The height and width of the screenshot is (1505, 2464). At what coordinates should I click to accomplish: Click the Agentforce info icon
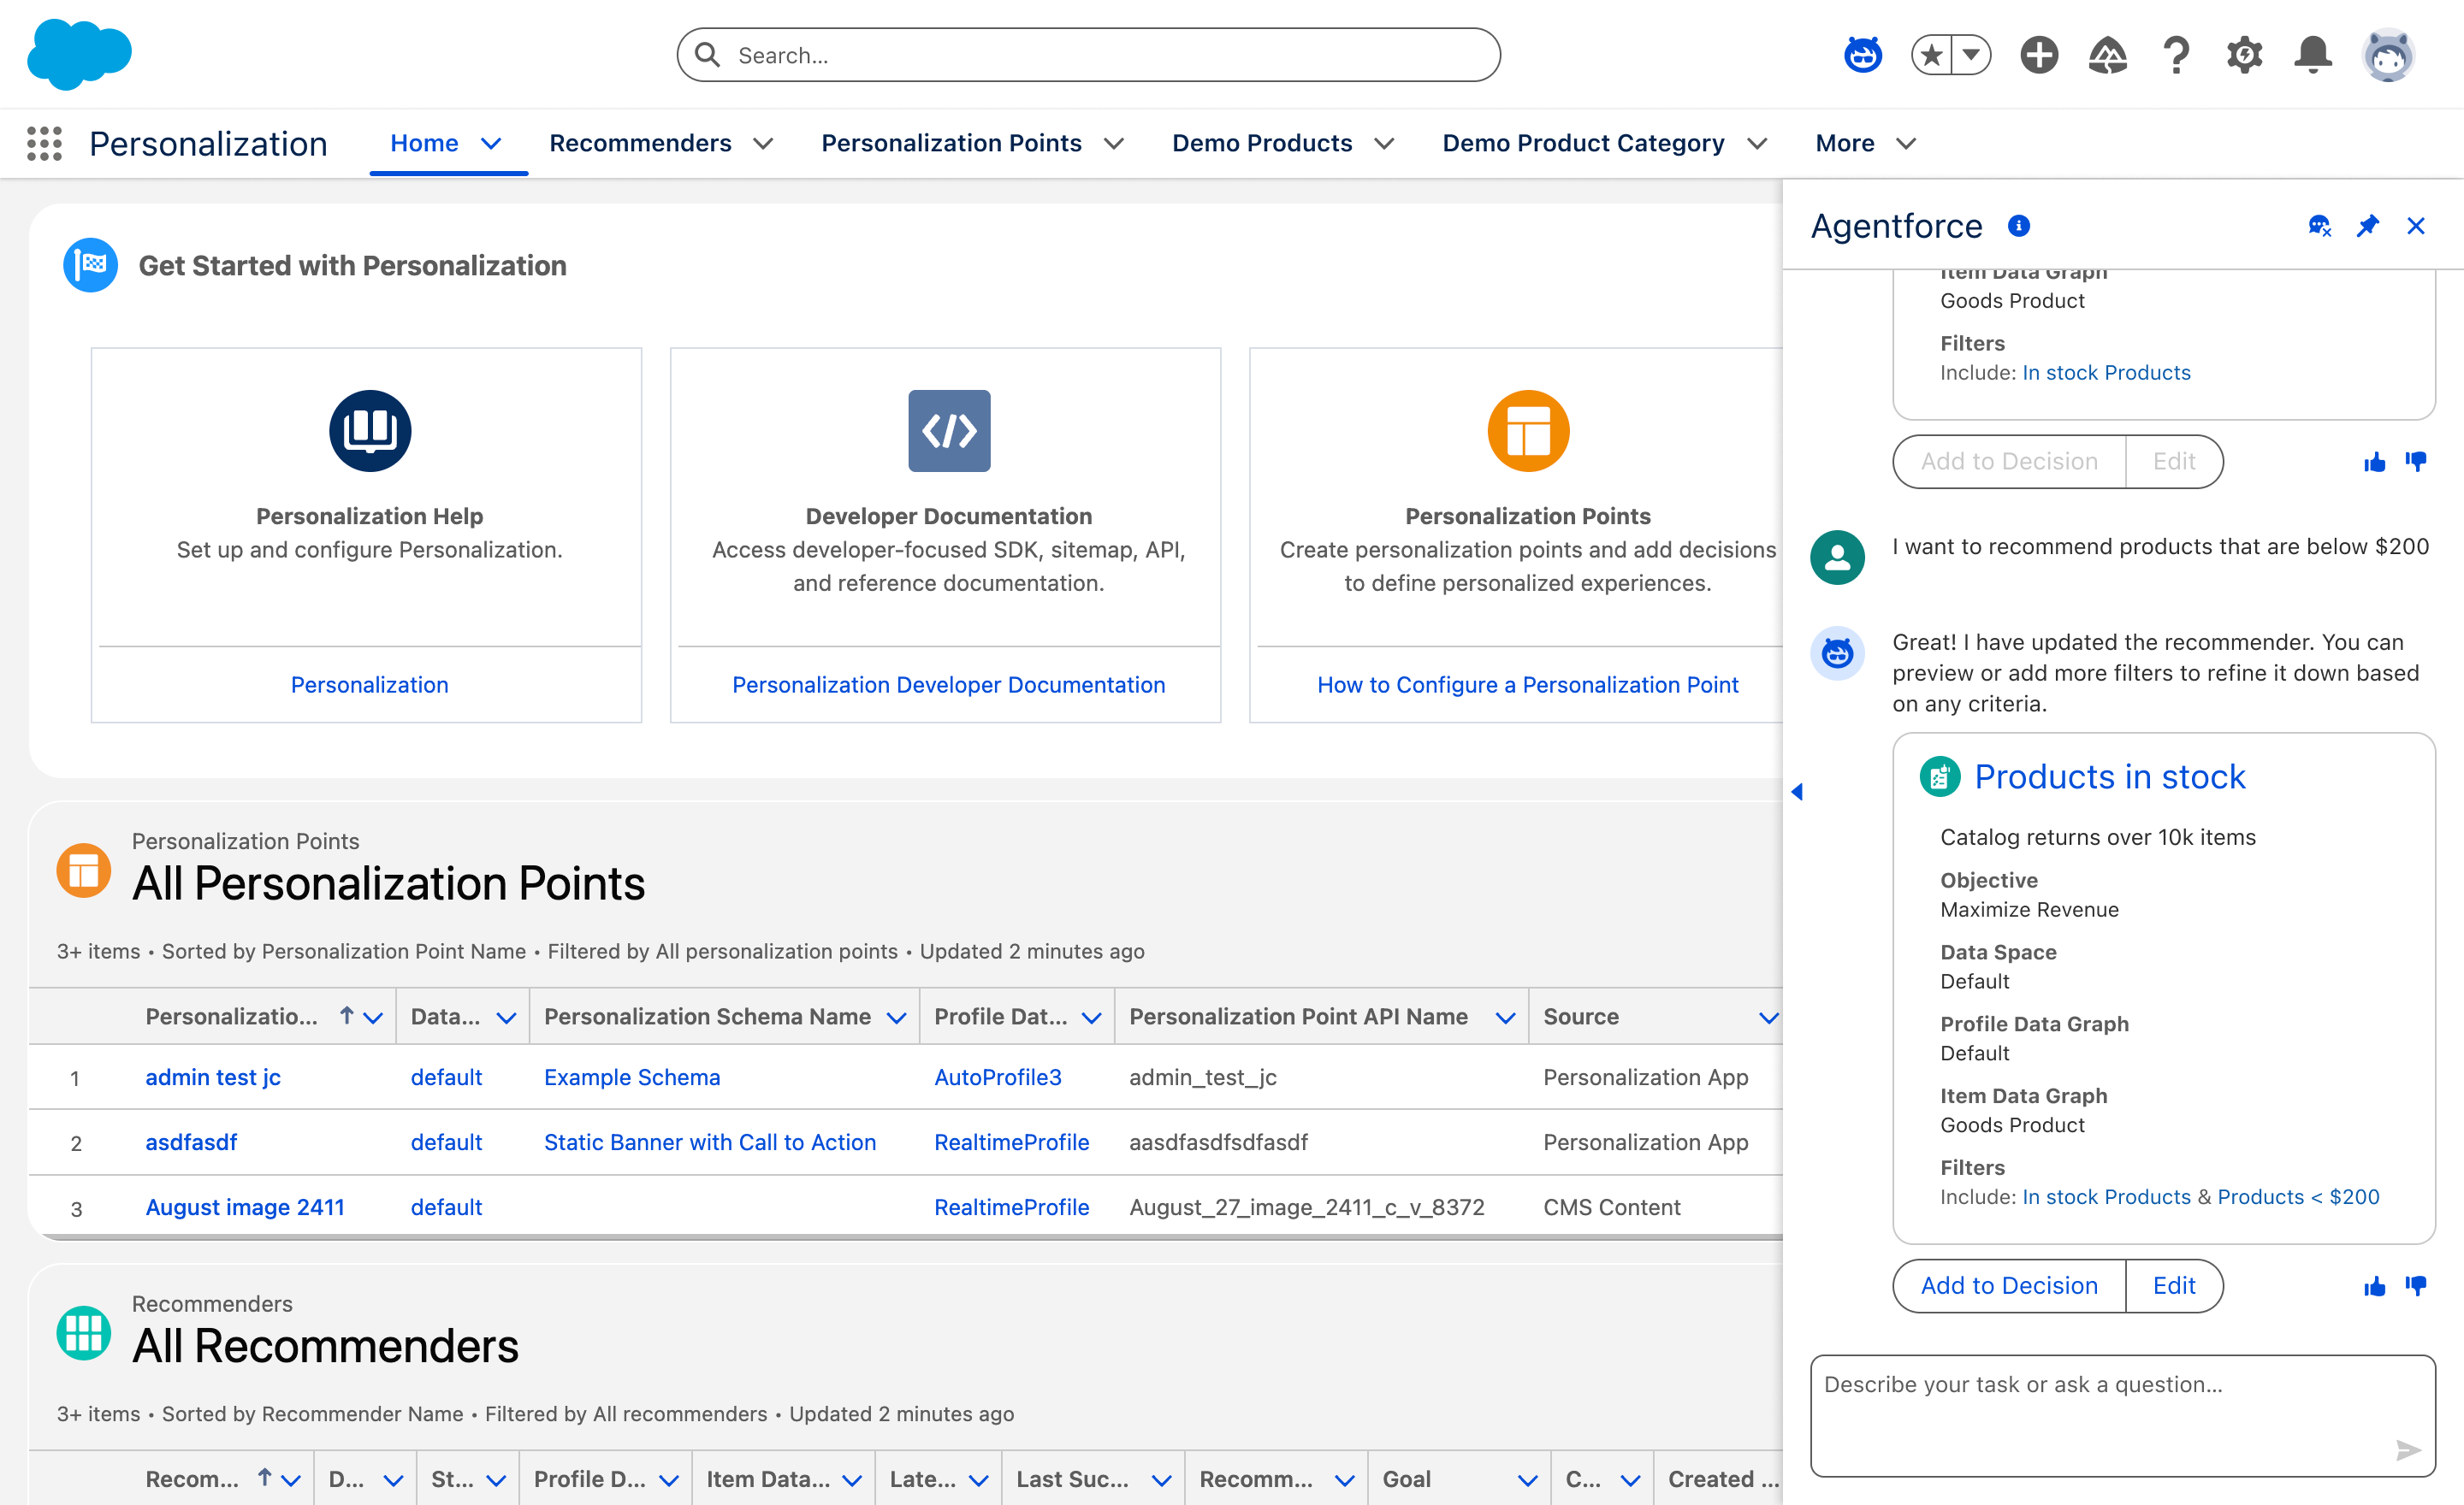[2018, 226]
